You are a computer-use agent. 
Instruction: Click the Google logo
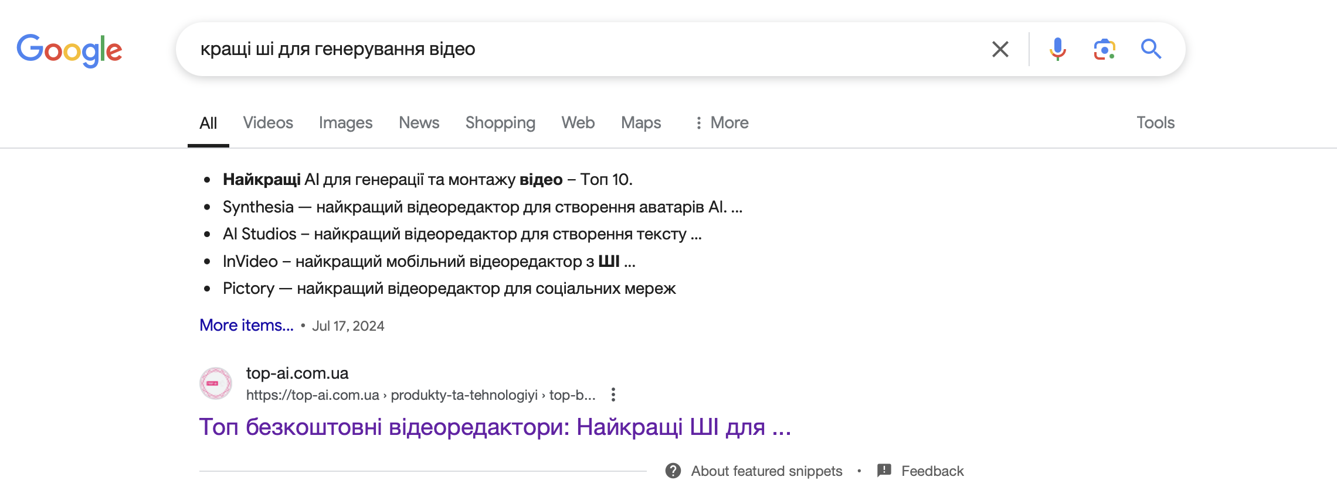coord(69,50)
